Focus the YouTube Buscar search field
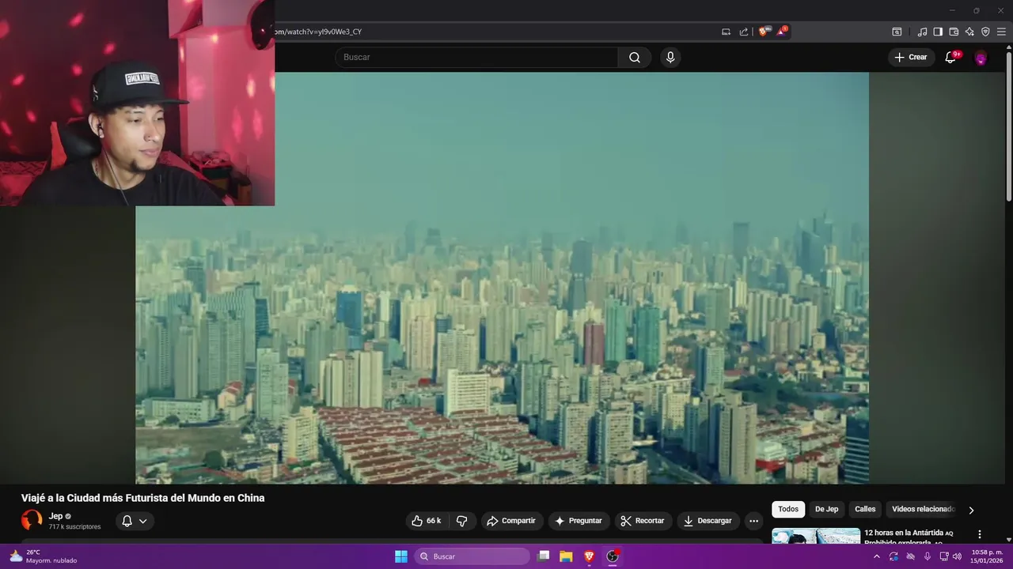 pyautogui.click(x=476, y=57)
